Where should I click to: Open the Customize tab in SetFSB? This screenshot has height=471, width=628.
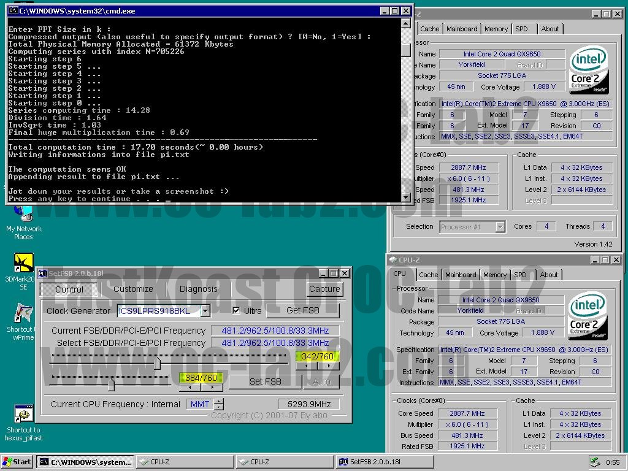pos(133,289)
